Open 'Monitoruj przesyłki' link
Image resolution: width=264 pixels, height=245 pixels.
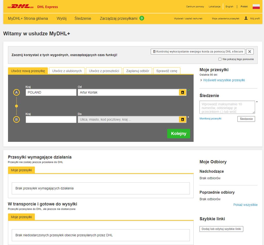tap(210, 119)
